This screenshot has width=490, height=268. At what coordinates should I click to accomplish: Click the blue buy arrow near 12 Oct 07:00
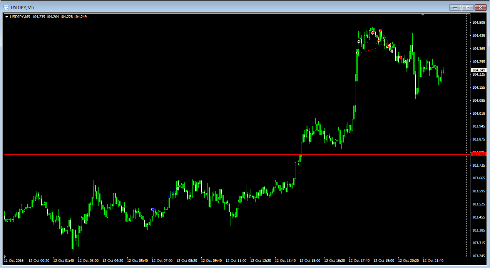[153, 209]
